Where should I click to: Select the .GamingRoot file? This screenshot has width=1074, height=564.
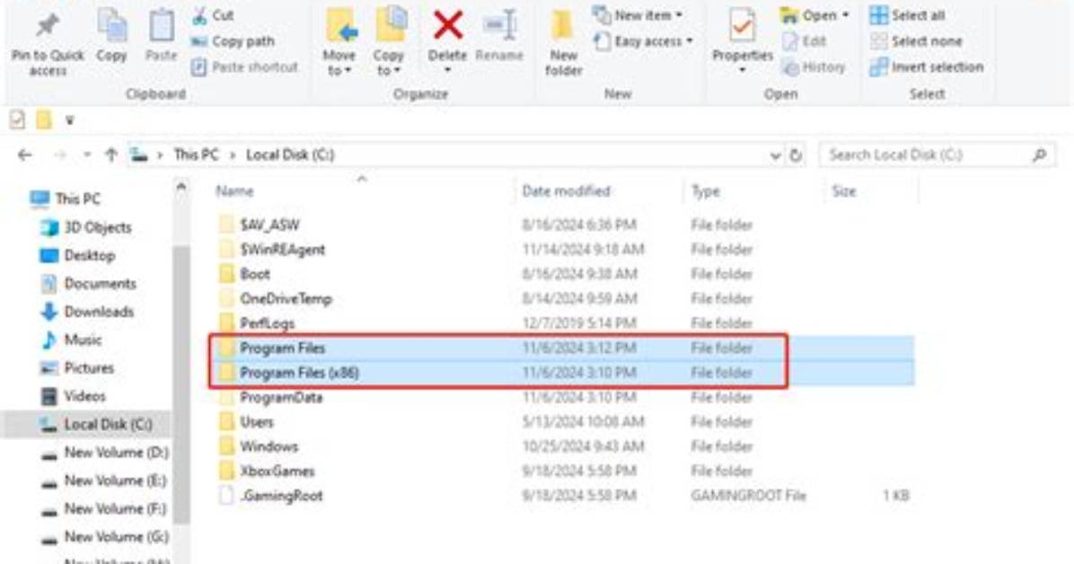click(x=270, y=496)
